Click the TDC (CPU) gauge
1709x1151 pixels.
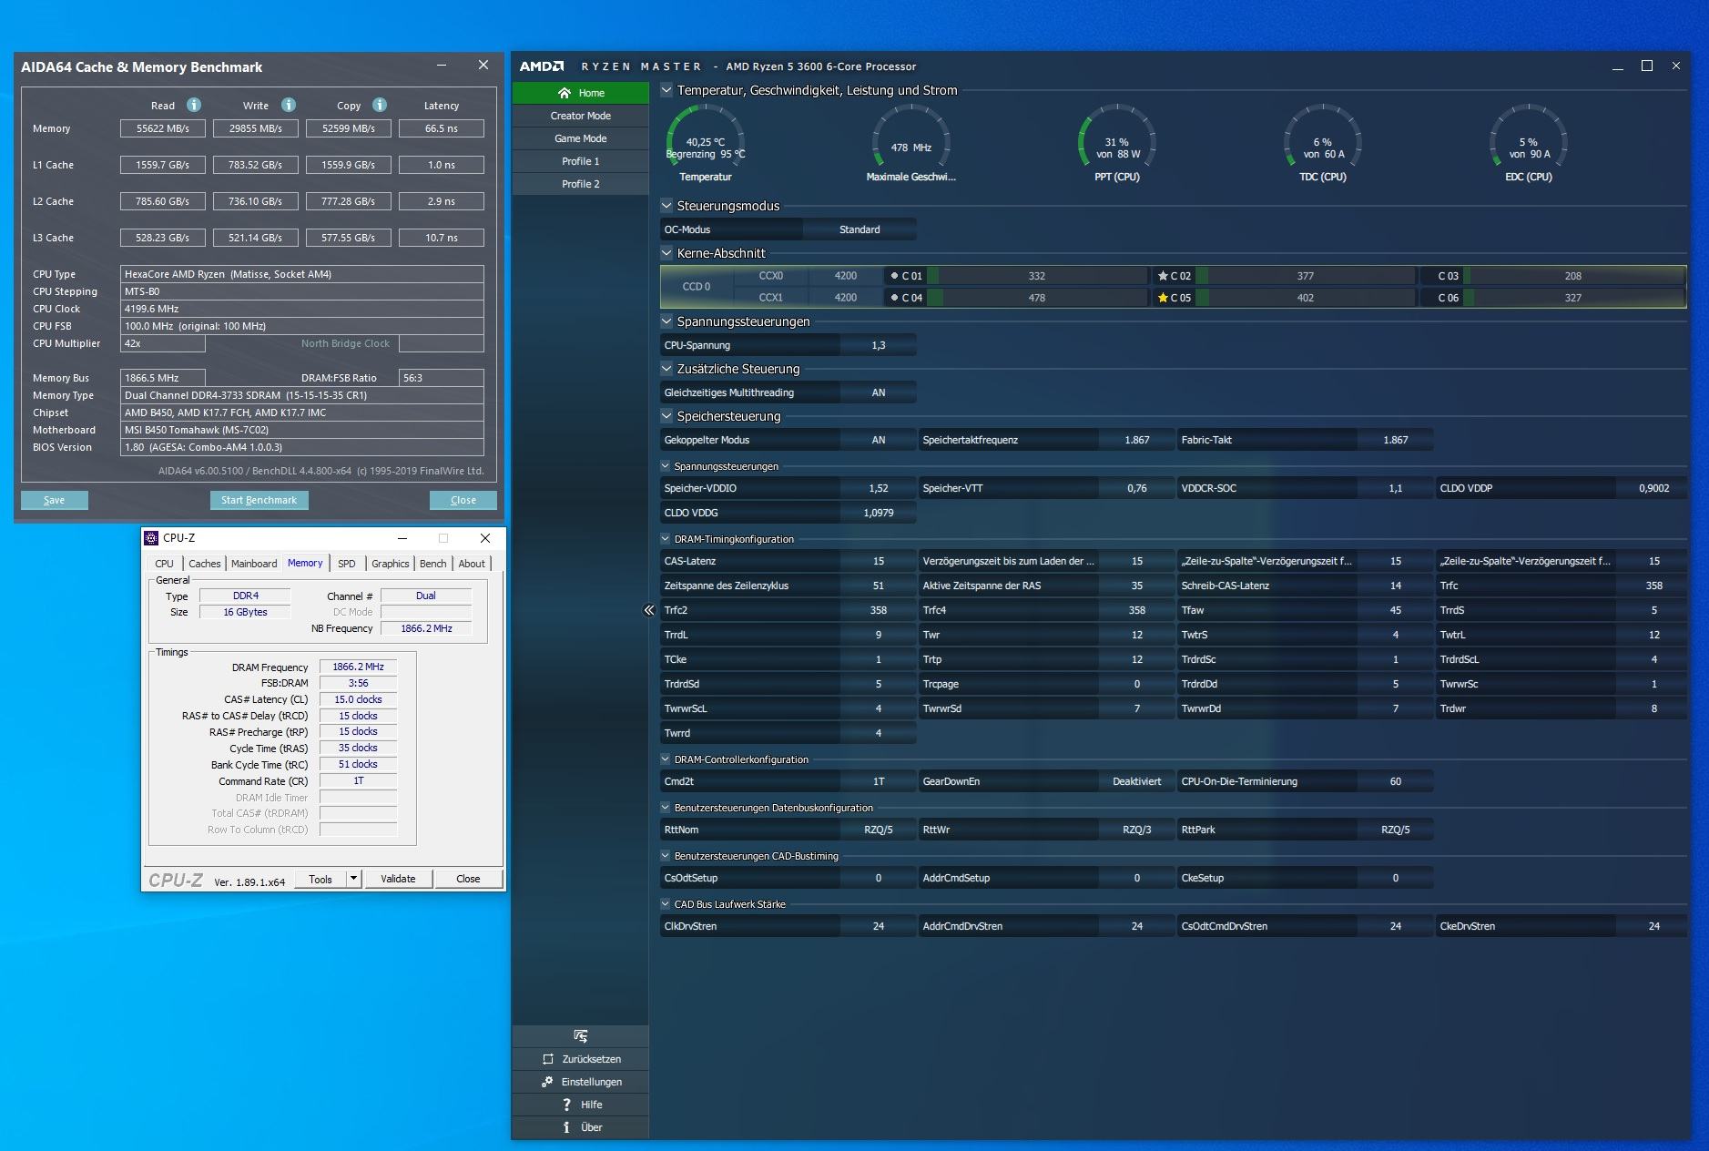pos(1323,141)
